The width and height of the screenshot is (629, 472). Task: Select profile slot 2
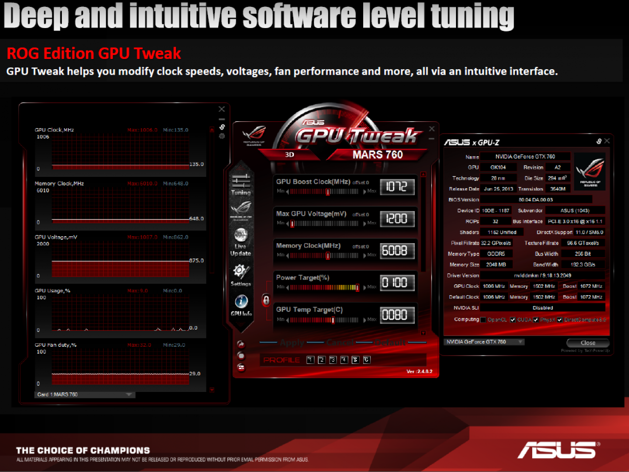[x=321, y=360]
